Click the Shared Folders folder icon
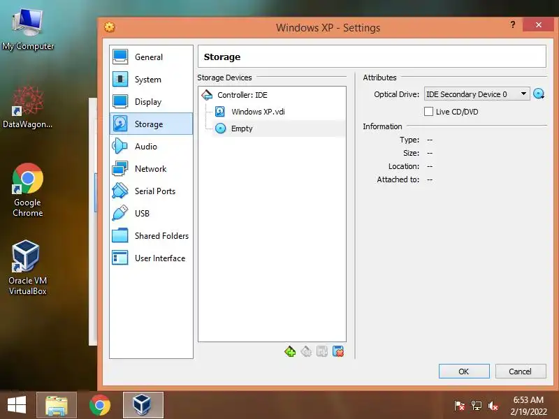Screen dimensions: 559x419 pyautogui.click(x=119, y=235)
